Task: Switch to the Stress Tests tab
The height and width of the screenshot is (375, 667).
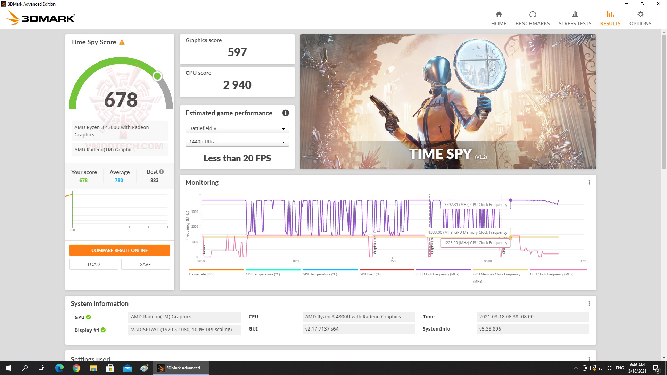Action: 575,18
